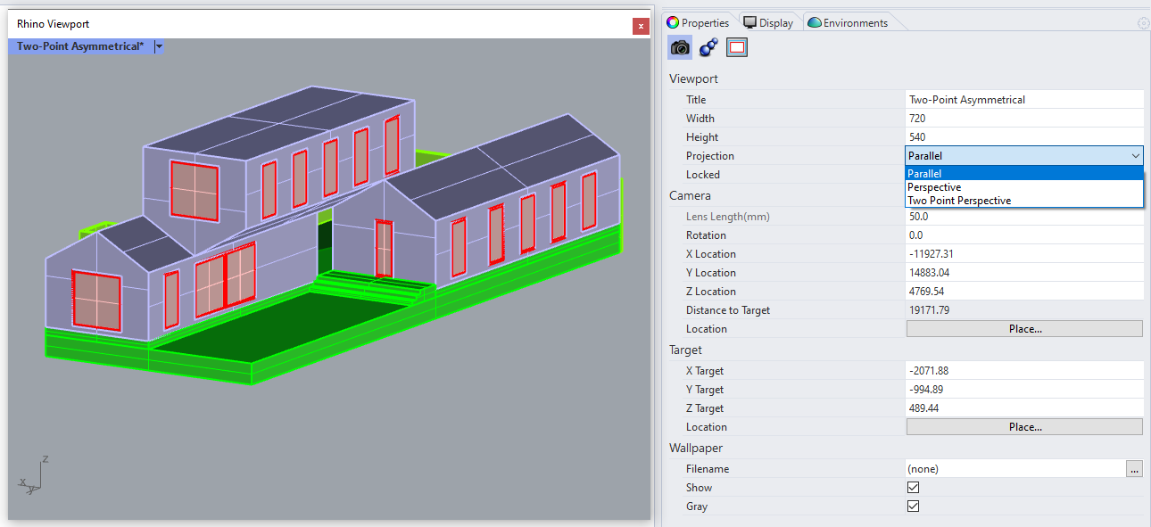Open the blue spheres material properties icon
This screenshot has height=527, width=1151.
[x=708, y=48]
